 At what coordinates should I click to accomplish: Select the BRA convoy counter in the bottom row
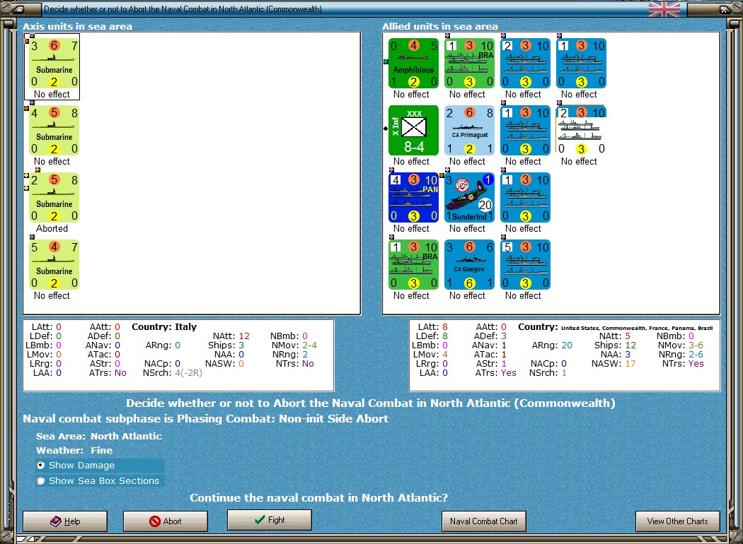414,266
